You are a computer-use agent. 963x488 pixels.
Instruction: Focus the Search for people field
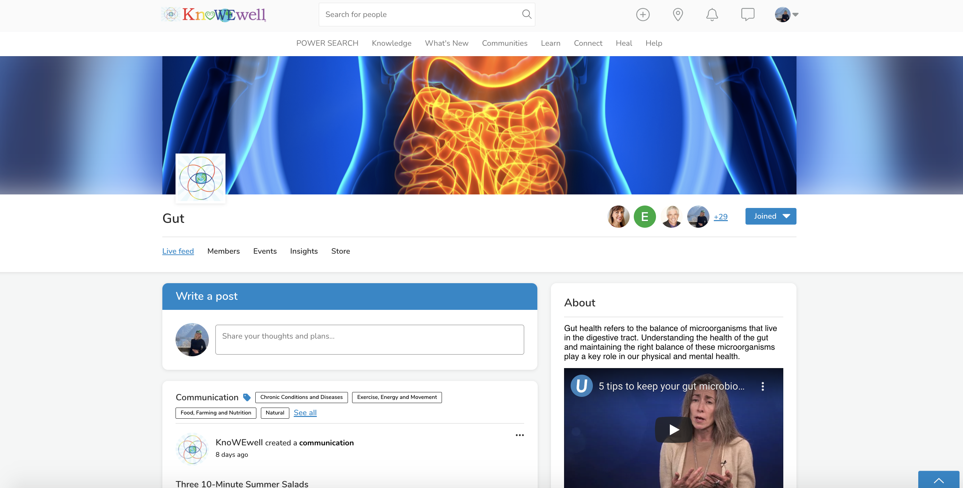coord(427,15)
